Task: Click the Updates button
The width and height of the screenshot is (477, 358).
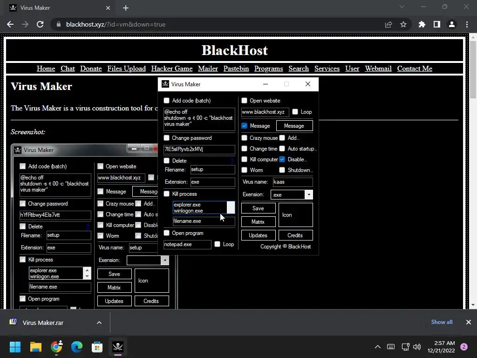Action: coord(258,235)
